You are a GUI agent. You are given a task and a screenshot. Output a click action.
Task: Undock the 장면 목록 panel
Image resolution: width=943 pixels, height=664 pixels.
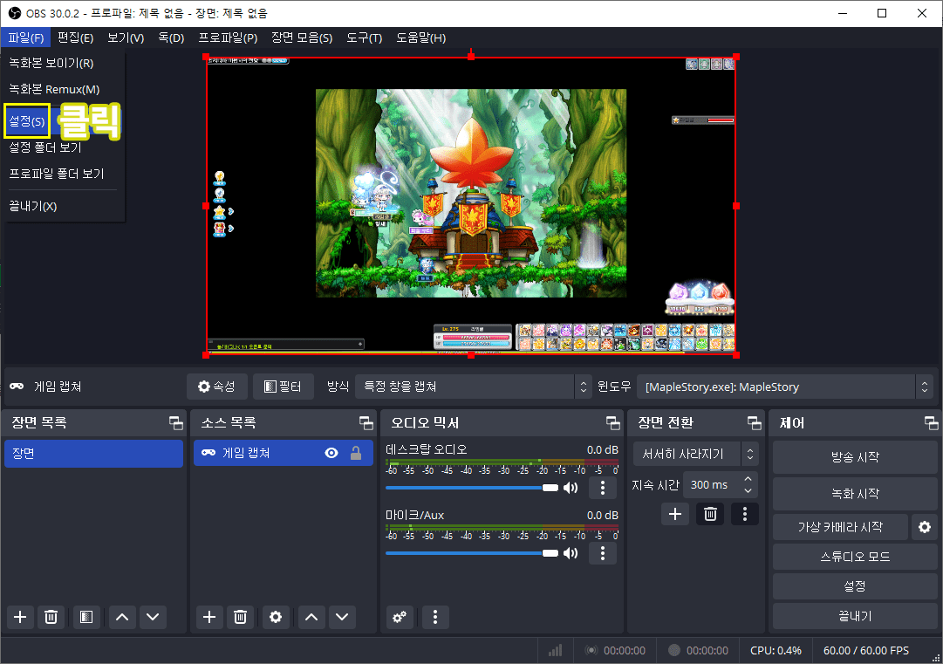tap(176, 423)
